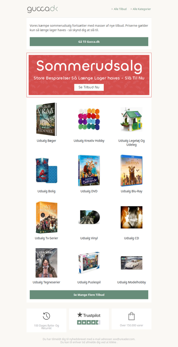
Task: Click the gucca.dk logo
Action: pos(42,9)
